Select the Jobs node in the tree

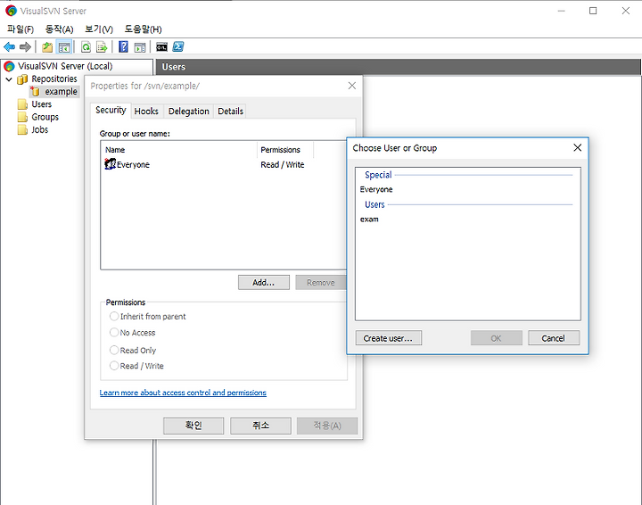(x=40, y=130)
